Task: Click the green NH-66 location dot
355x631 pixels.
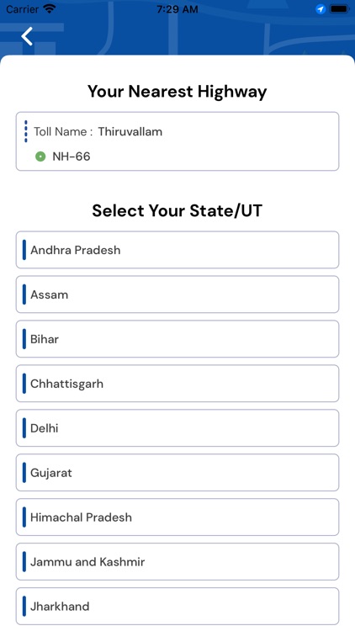Action: [40, 156]
